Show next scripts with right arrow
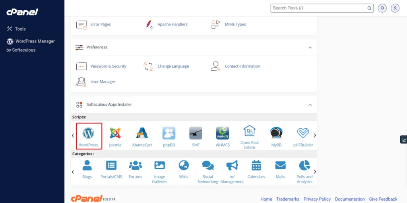This screenshot has height=203, width=407. pyautogui.click(x=315, y=135)
